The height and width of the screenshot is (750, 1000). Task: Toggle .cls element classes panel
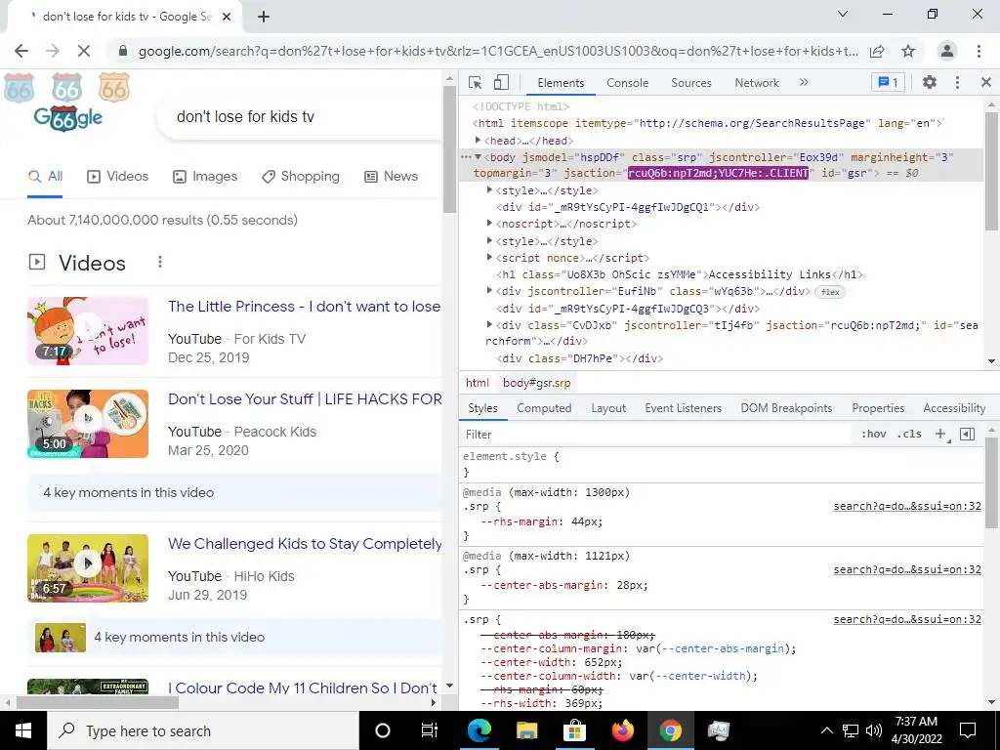(x=909, y=435)
